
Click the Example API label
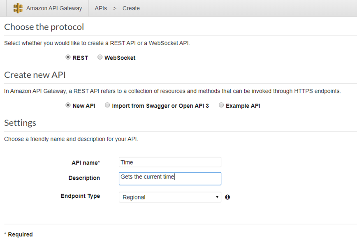(x=243, y=106)
